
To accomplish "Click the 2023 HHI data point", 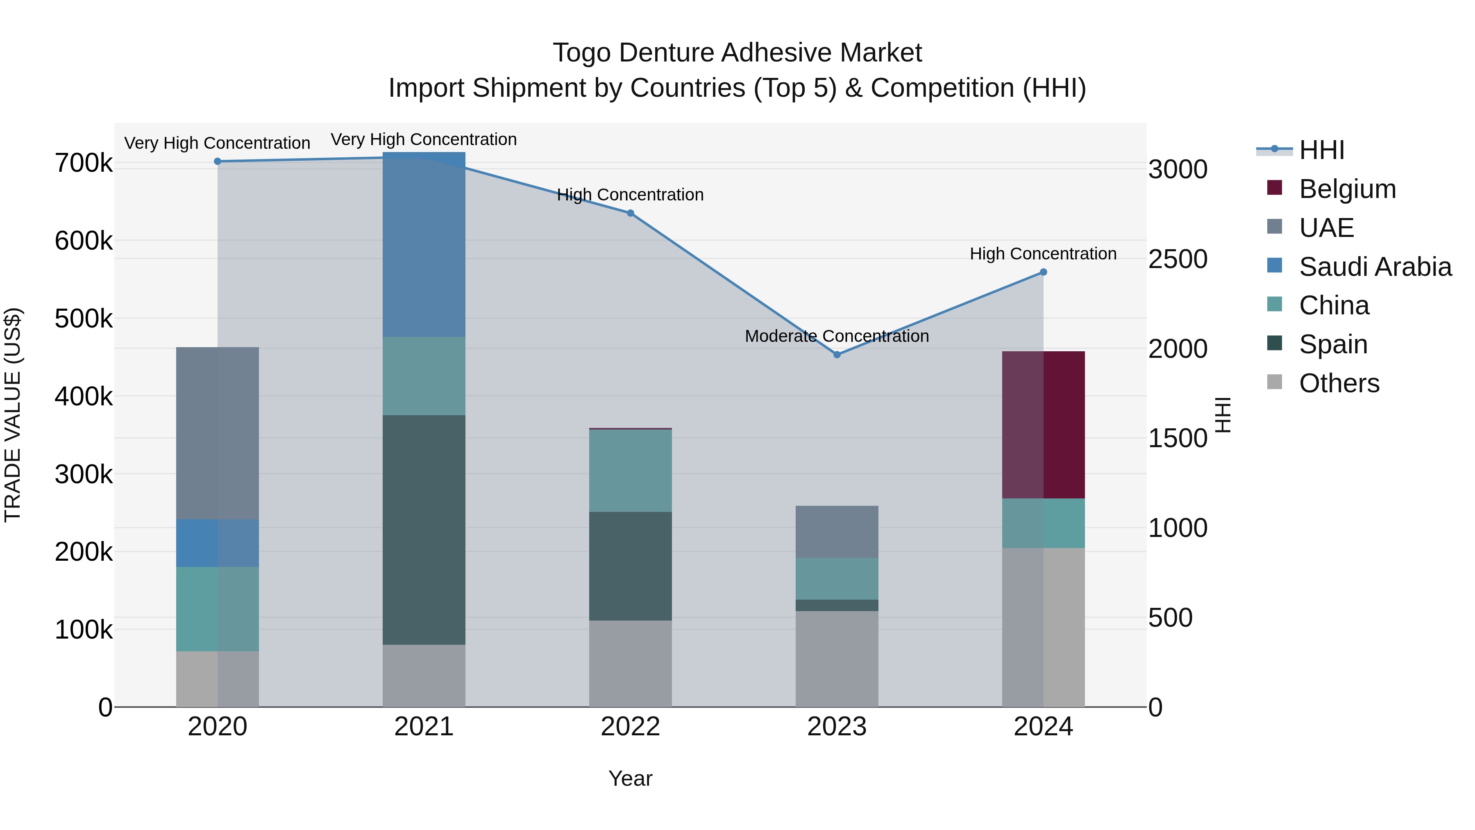I will coord(837,355).
